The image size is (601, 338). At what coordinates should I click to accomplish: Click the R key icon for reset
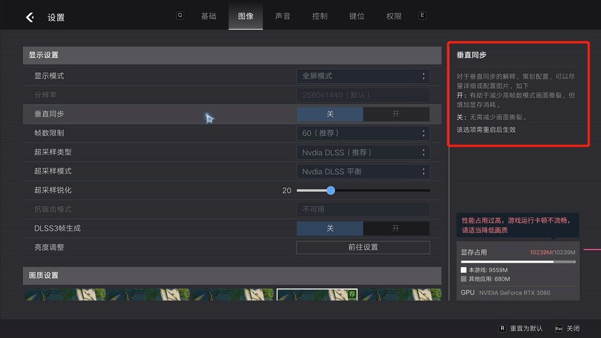click(502, 328)
